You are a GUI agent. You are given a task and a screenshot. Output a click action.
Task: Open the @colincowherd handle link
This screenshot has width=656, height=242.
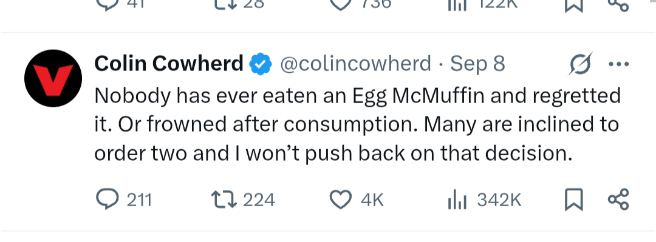(355, 64)
